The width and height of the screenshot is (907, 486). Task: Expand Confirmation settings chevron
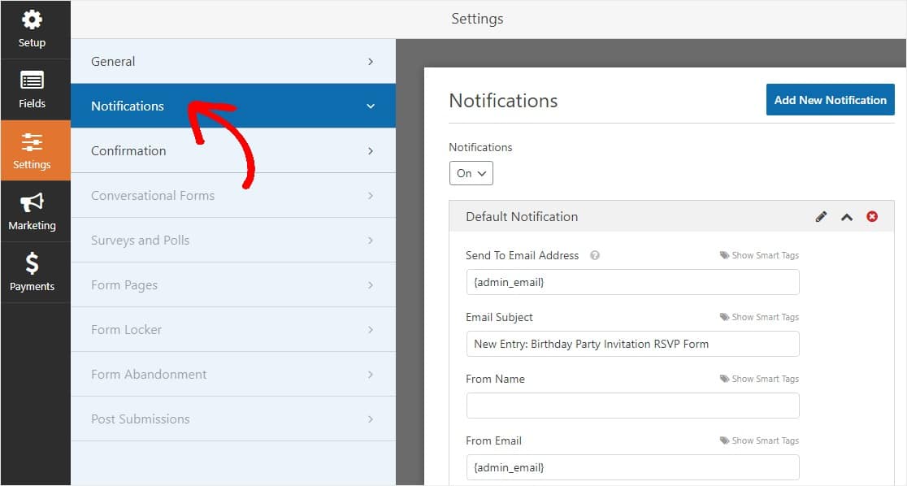[371, 151]
